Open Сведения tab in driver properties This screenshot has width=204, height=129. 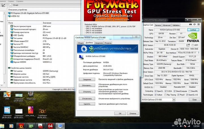pyautogui.click(x=99, y=43)
